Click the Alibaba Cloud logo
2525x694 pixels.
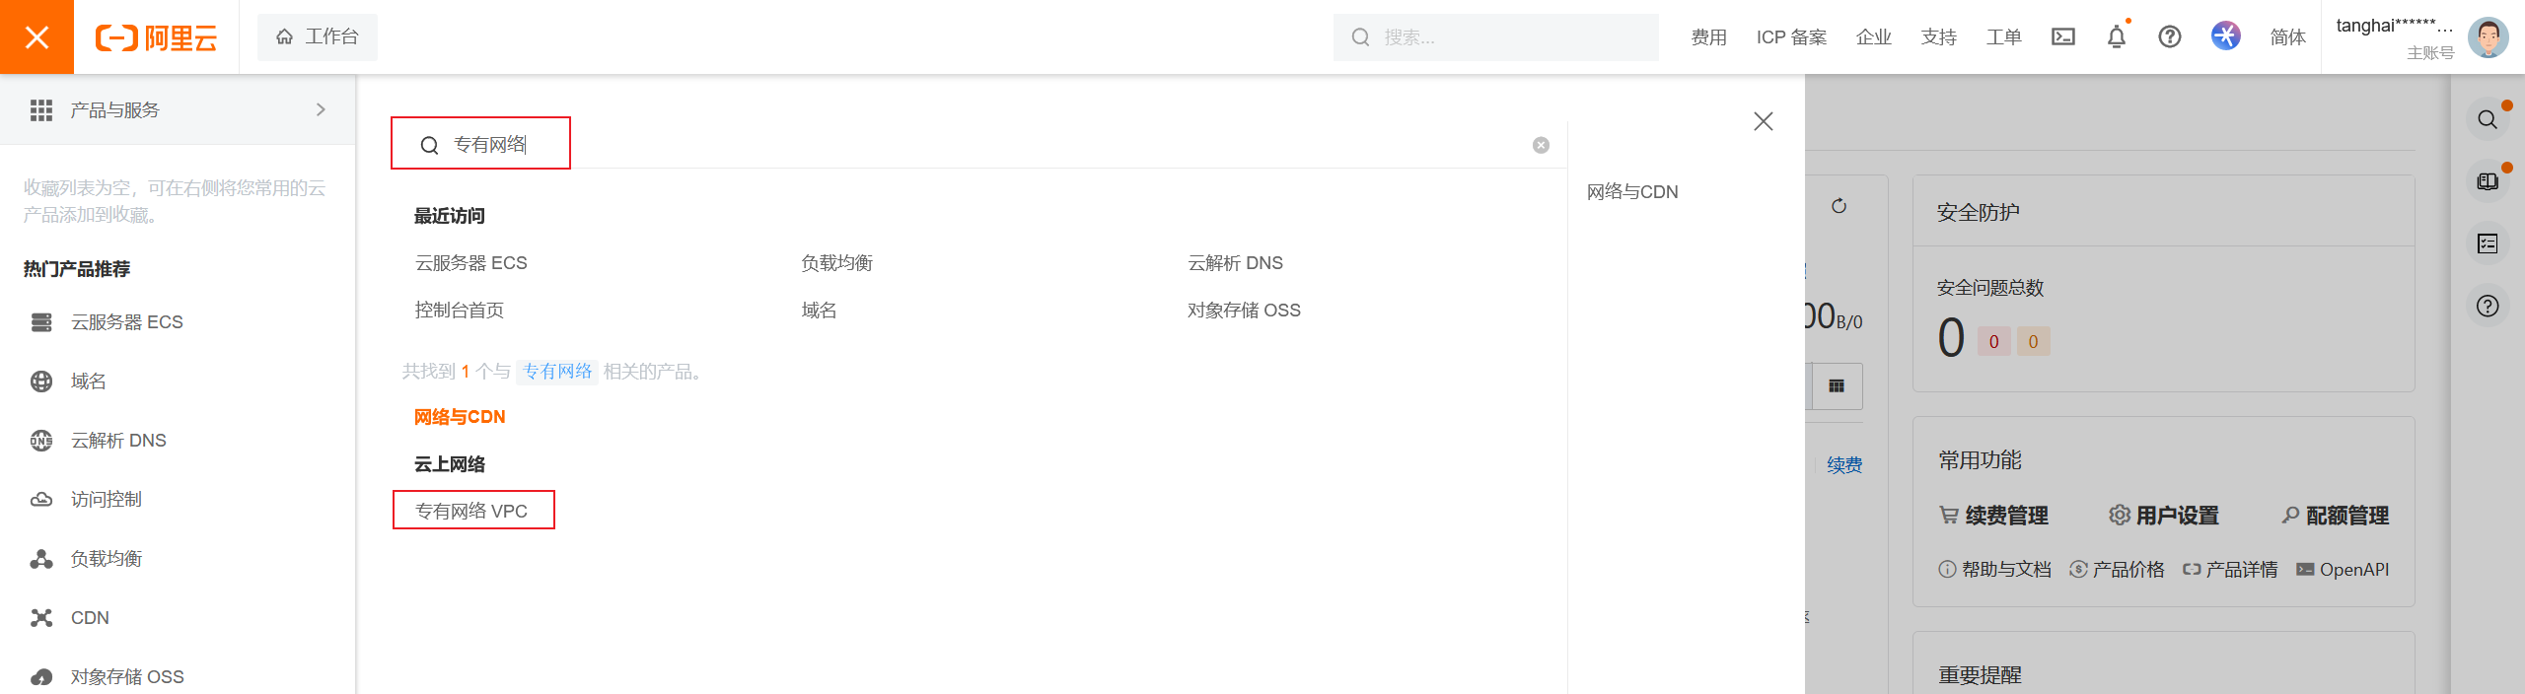pyautogui.click(x=156, y=37)
